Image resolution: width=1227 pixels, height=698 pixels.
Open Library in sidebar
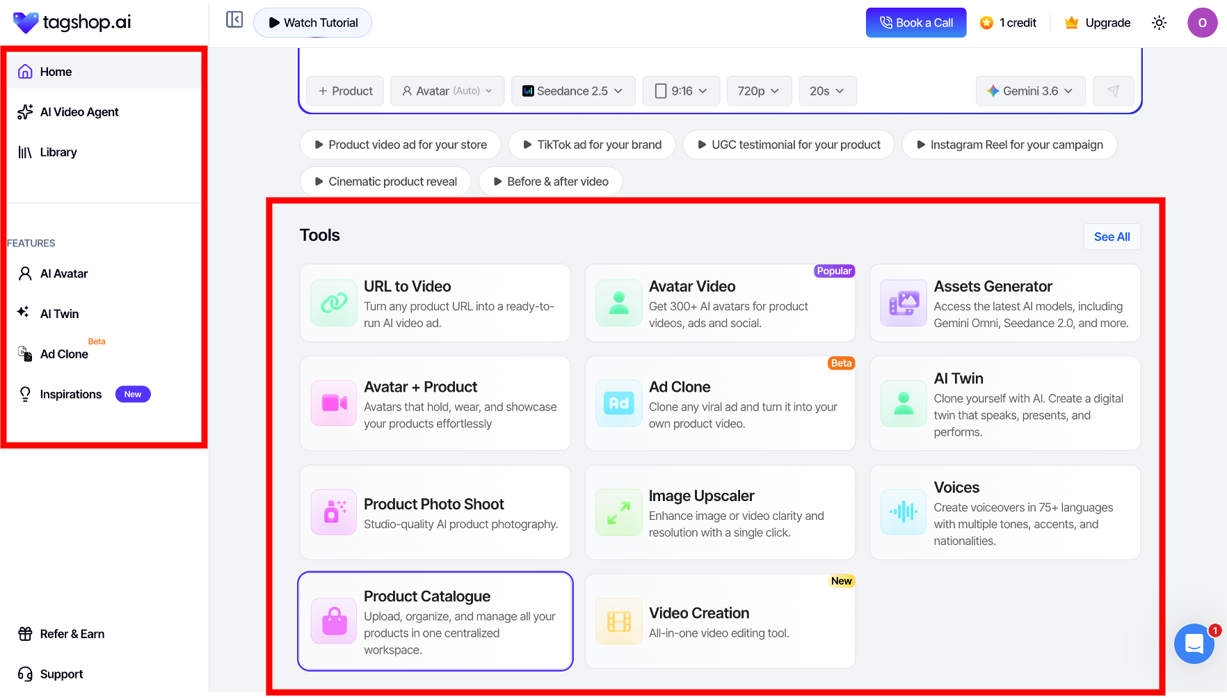click(x=104, y=152)
